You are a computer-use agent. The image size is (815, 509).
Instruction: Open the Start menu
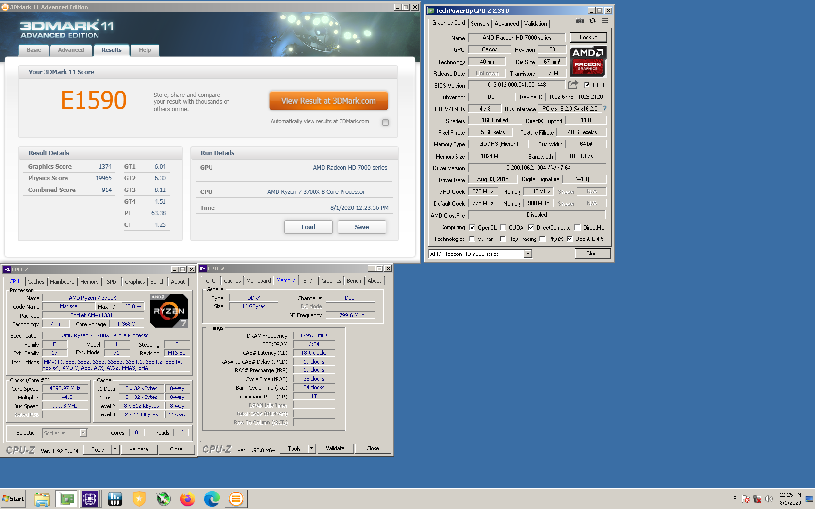pyautogui.click(x=13, y=499)
